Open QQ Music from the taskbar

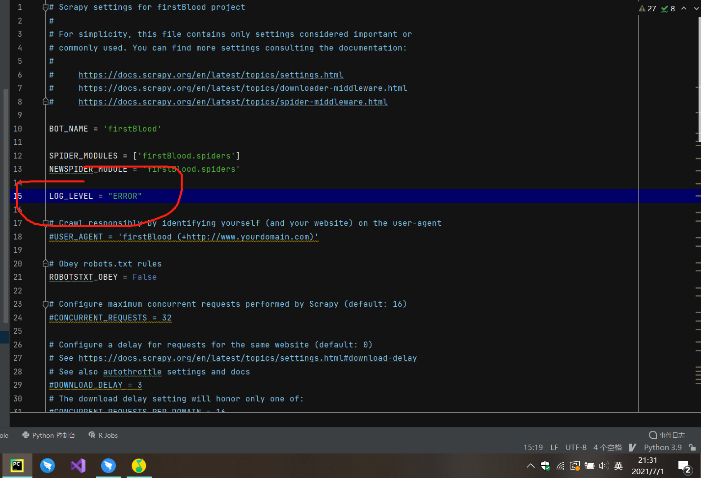(139, 465)
